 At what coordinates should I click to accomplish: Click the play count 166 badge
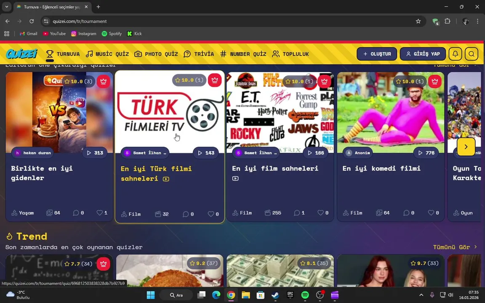click(x=315, y=153)
